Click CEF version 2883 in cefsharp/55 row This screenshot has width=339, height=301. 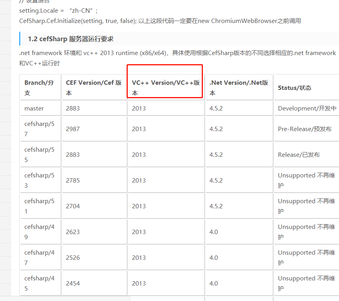tap(94, 154)
